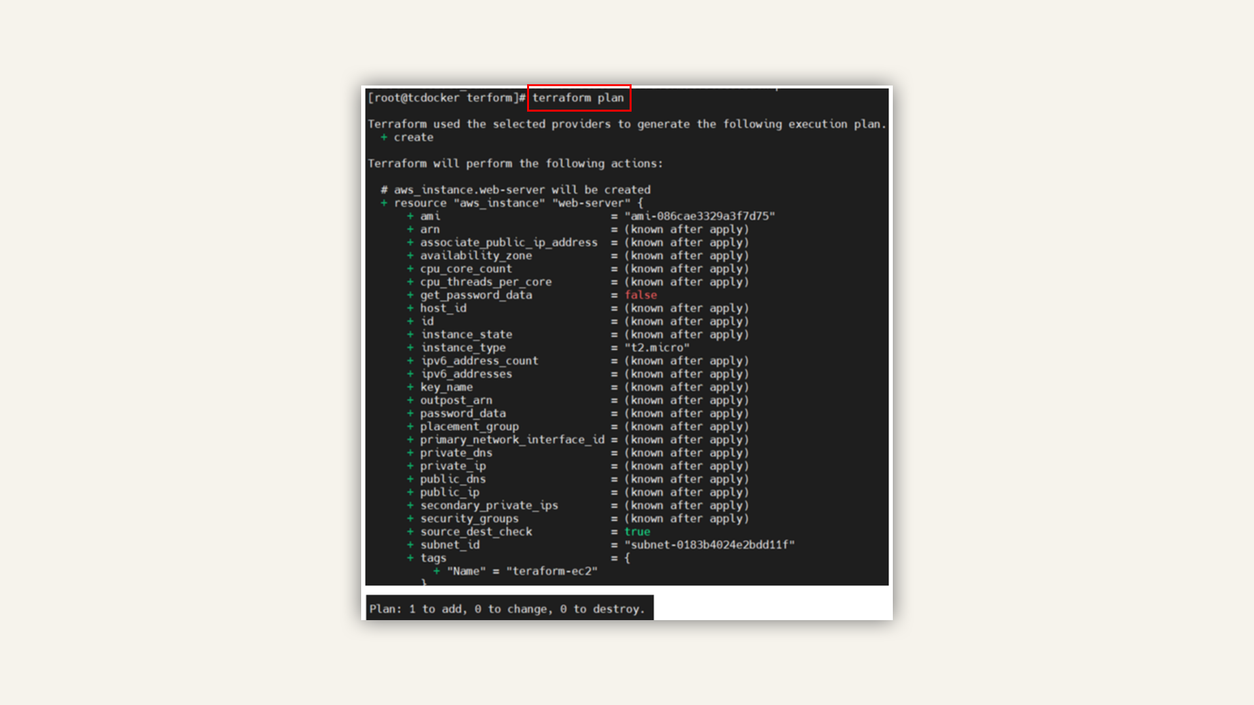Click the "key_name" attribute
Screen dimensions: 1254x705
446,387
